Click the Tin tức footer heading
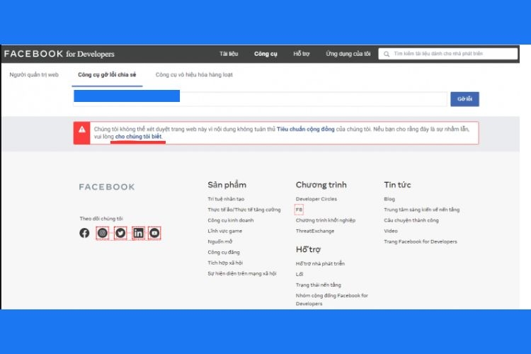 (397, 185)
